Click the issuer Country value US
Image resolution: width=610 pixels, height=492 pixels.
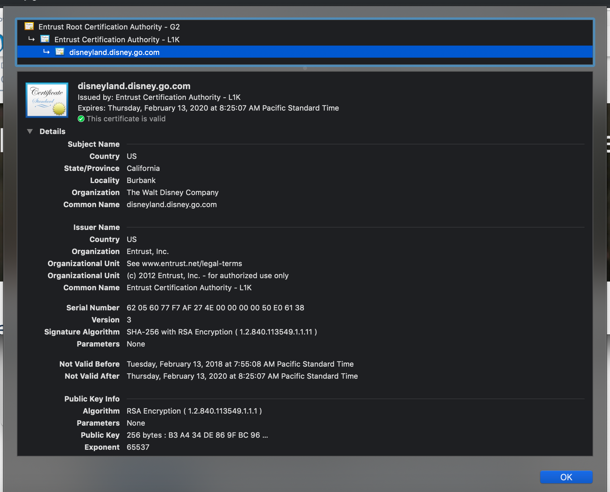(132, 239)
